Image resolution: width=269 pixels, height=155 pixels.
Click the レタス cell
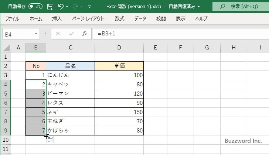[70, 103]
